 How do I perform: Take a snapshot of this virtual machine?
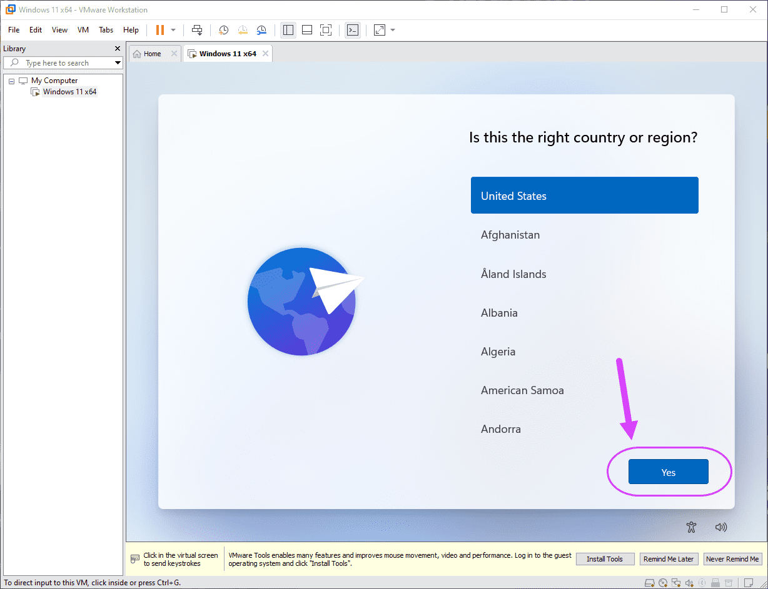pyautogui.click(x=223, y=30)
